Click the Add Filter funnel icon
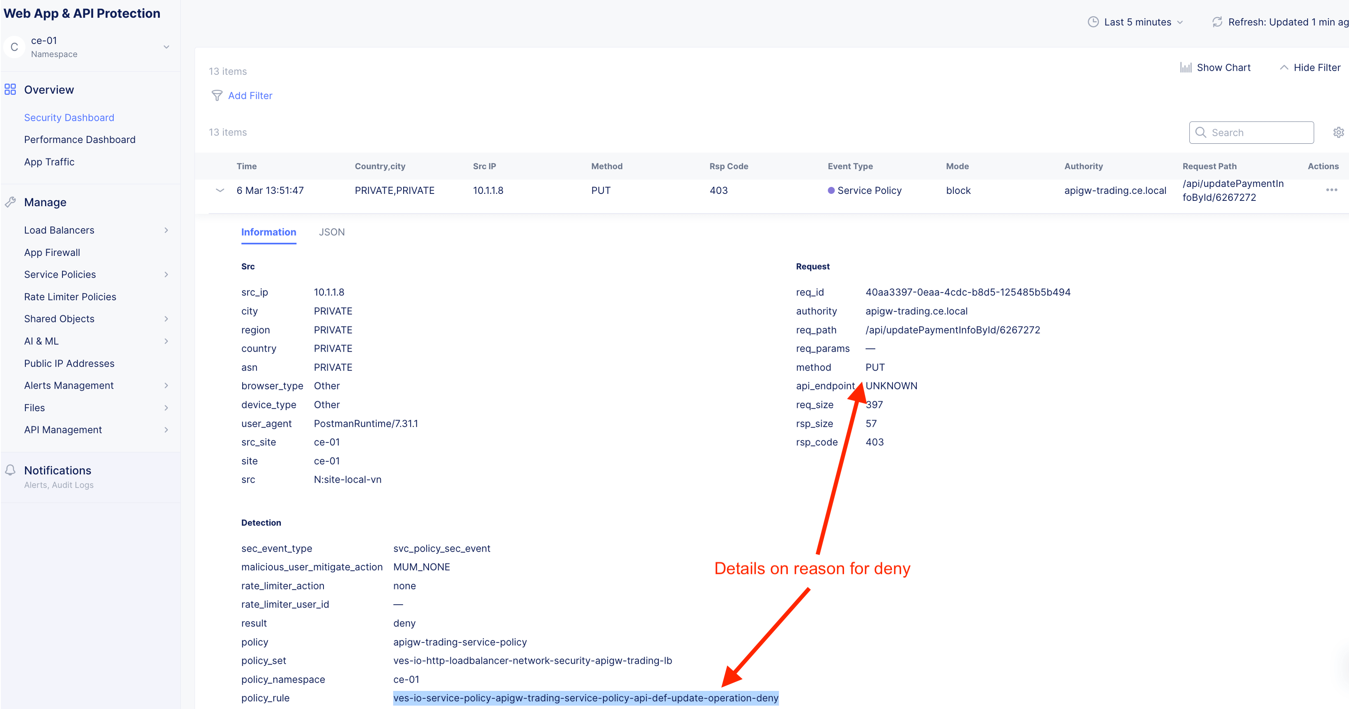Viewport: 1349px width, 709px height. coord(217,95)
